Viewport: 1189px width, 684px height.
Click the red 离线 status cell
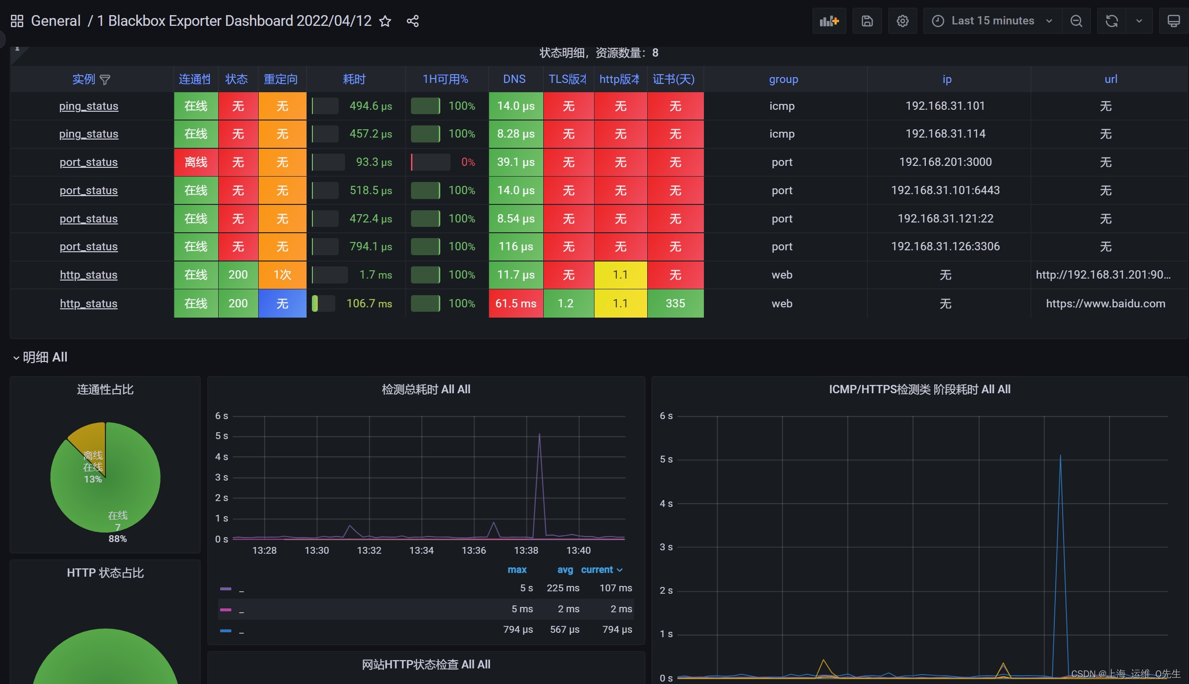pyautogui.click(x=196, y=162)
